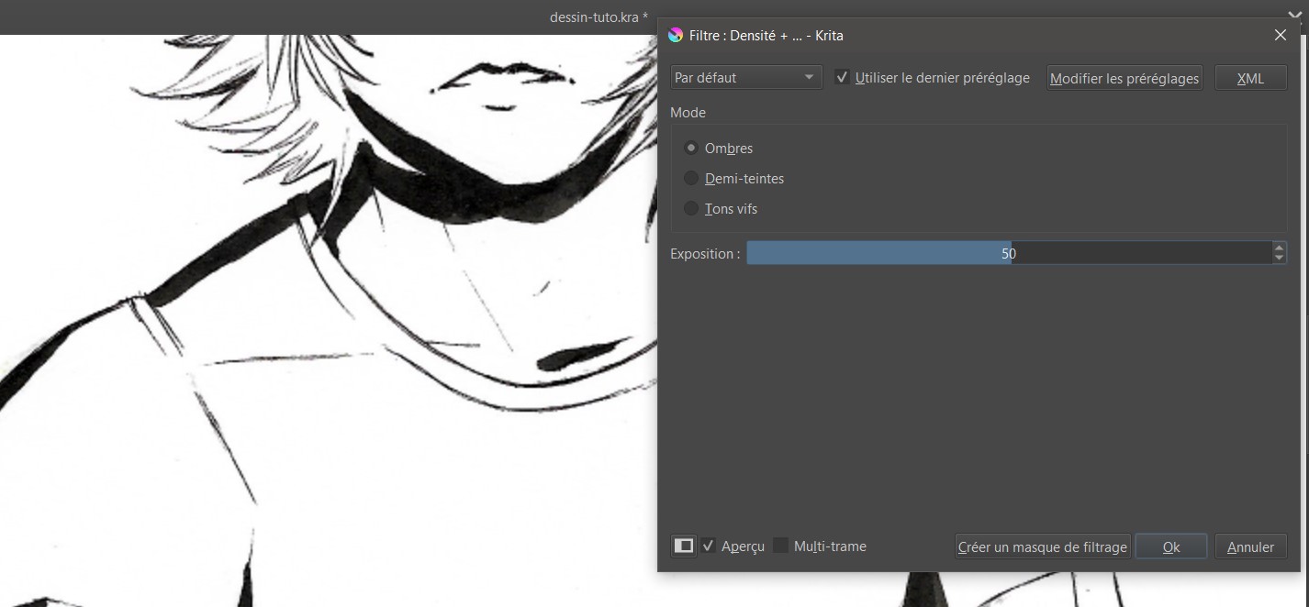Click the Exposition slider bar
This screenshot has width=1309, height=607.
click(1009, 253)
